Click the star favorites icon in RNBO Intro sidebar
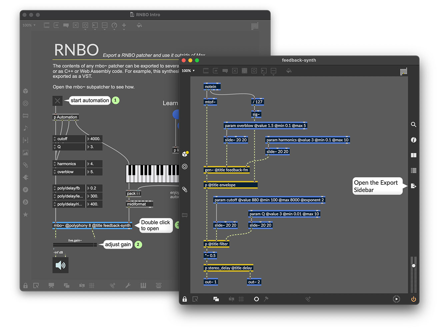 tap(25, 214)
